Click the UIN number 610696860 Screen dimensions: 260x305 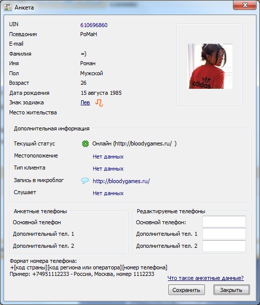coord(94,25)
